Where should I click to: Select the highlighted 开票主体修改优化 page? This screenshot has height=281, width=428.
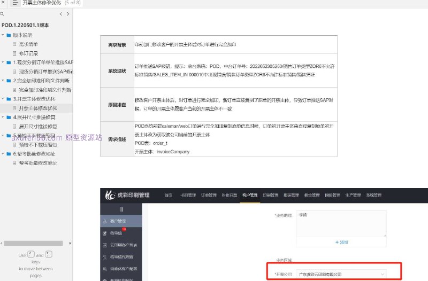click(x=38, y=108)
